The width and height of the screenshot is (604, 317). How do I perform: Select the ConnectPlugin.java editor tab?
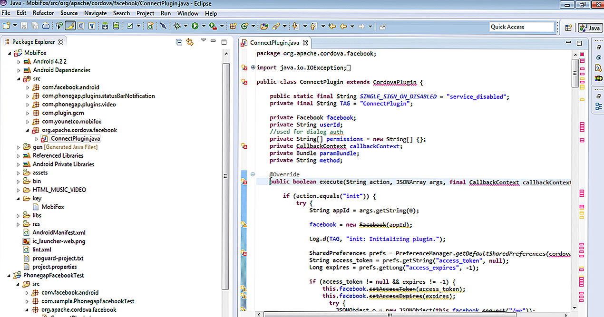pos(274,42)
